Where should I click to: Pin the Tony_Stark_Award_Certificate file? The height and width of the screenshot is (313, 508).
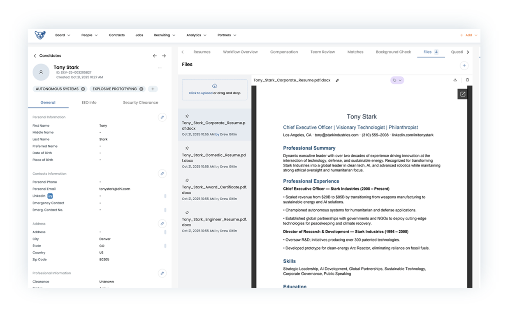187,180
